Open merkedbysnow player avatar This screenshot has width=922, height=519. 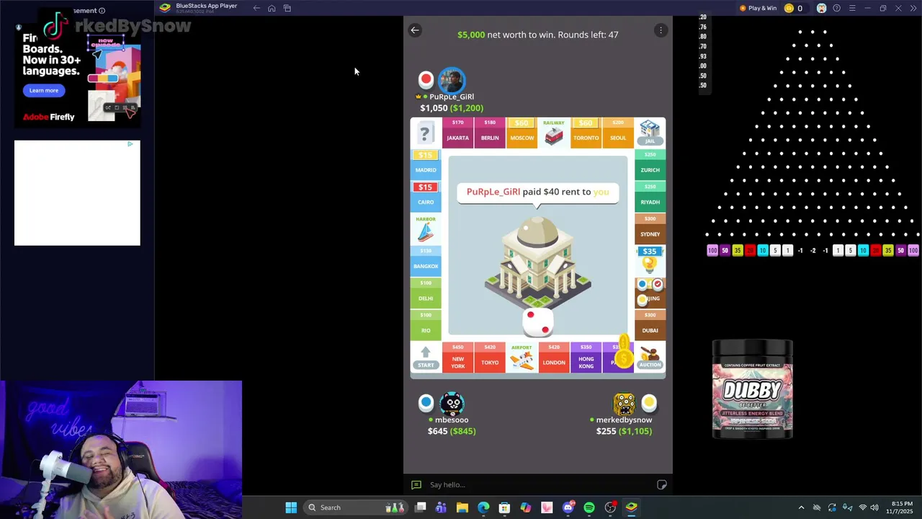(x=625, y=403)
